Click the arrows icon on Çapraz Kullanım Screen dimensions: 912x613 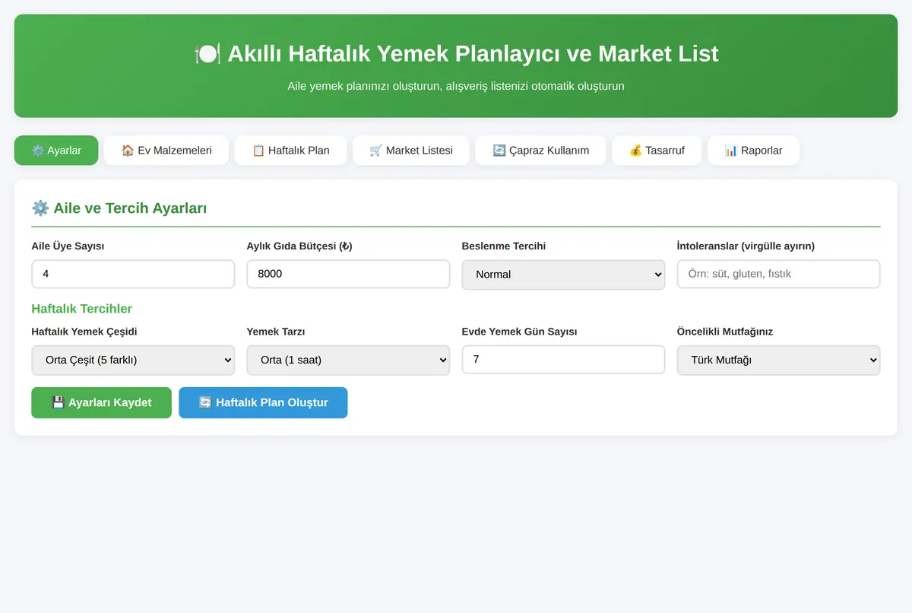499,151
